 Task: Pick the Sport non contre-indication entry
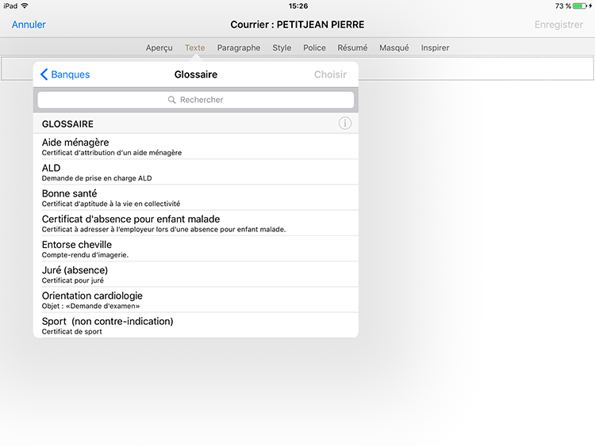(x=195, y=325)
